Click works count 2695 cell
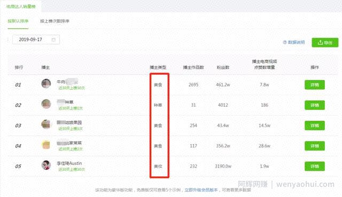 point(193,85)
